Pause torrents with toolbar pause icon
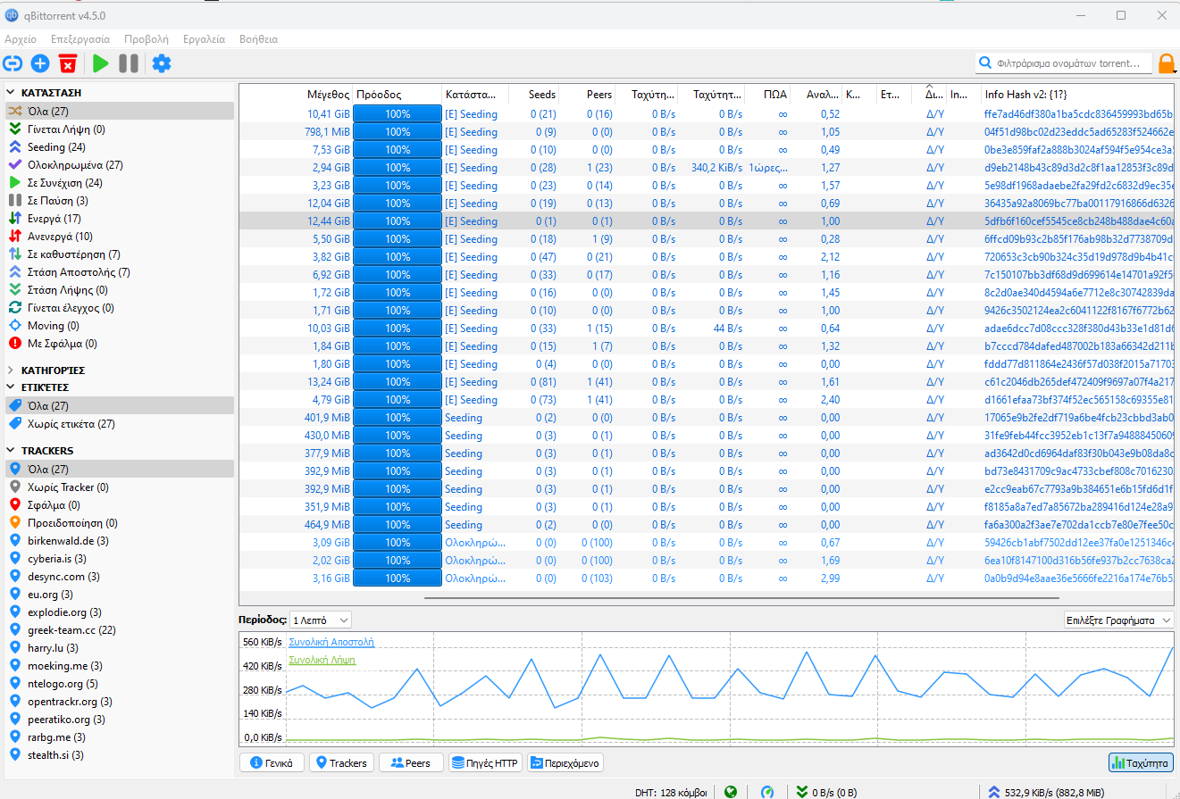Viewport: 1180px width, 799px height. [129, 63]
